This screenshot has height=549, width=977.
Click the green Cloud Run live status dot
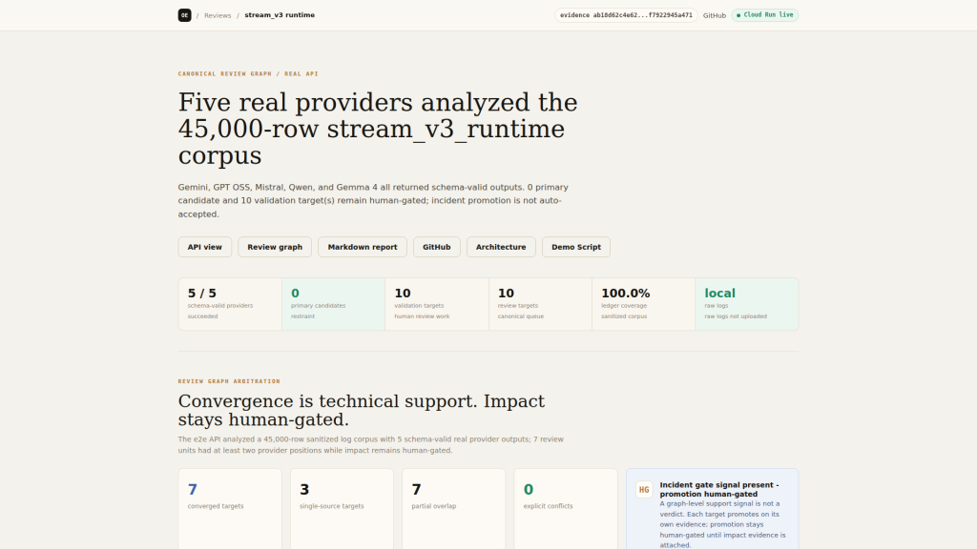coord(739,15)
